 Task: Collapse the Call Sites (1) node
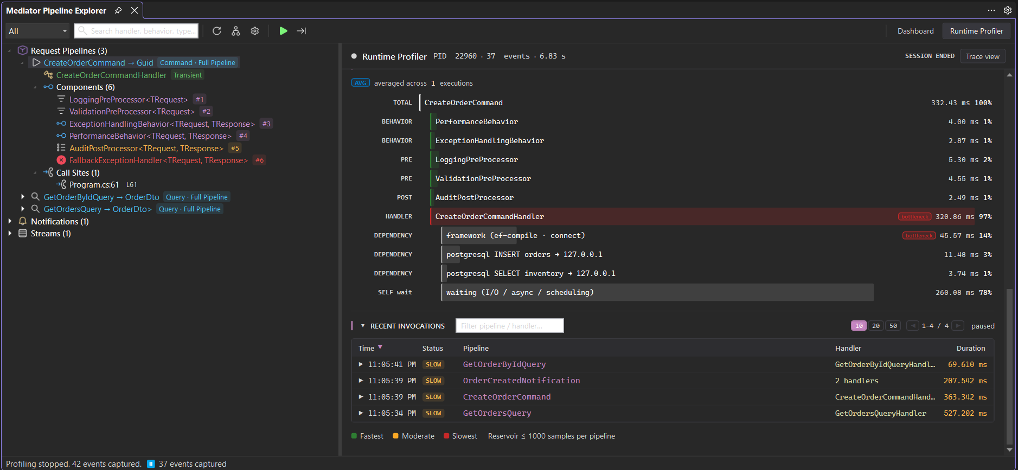coord(35,172)
